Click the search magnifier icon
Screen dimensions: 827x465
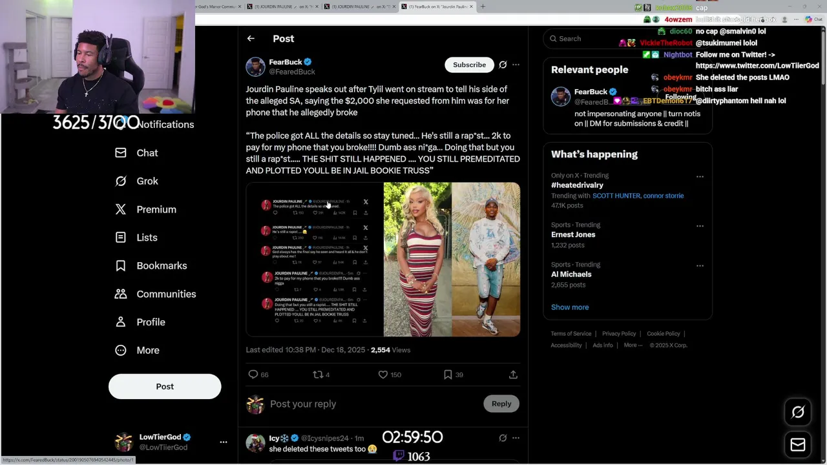553,39
